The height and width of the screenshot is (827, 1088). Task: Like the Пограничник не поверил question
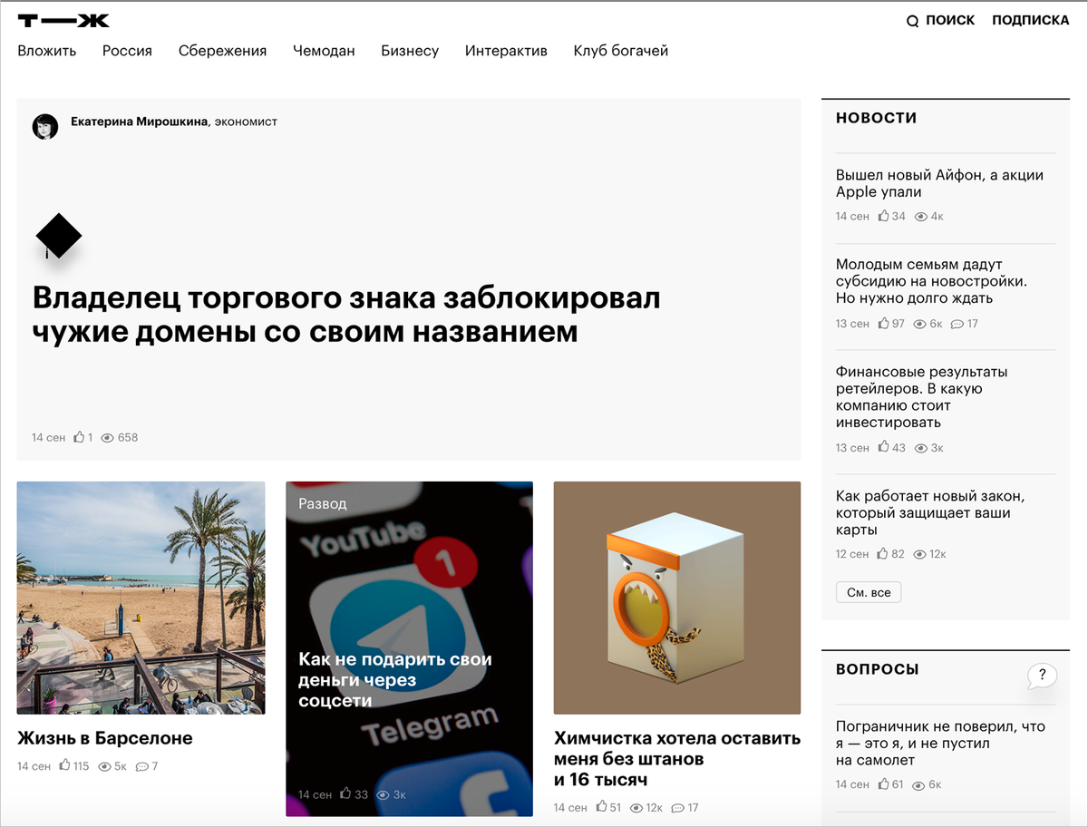(x=883, y=784)
